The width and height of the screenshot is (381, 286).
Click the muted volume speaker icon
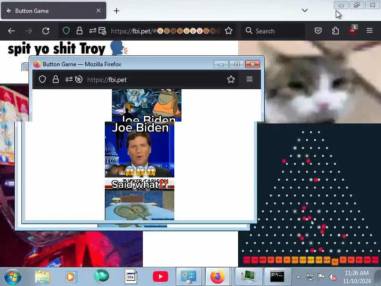tap(332, 277)
